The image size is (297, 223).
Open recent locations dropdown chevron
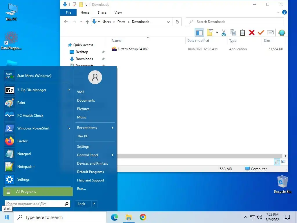(81, 22)
